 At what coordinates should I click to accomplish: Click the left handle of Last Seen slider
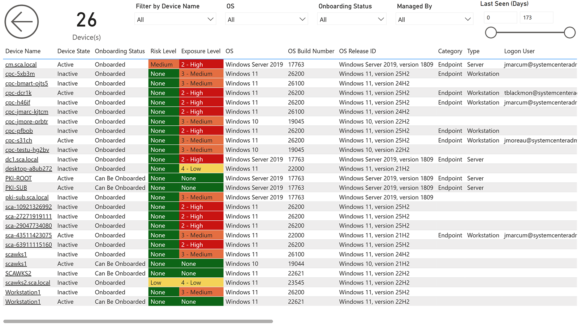(491, 32)
